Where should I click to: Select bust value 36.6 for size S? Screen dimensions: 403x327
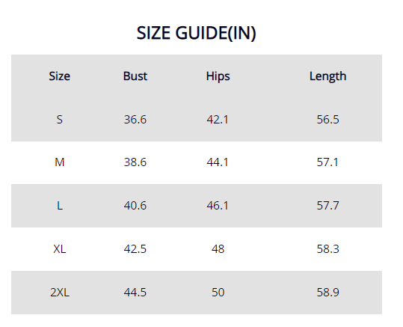coord(135,120)
